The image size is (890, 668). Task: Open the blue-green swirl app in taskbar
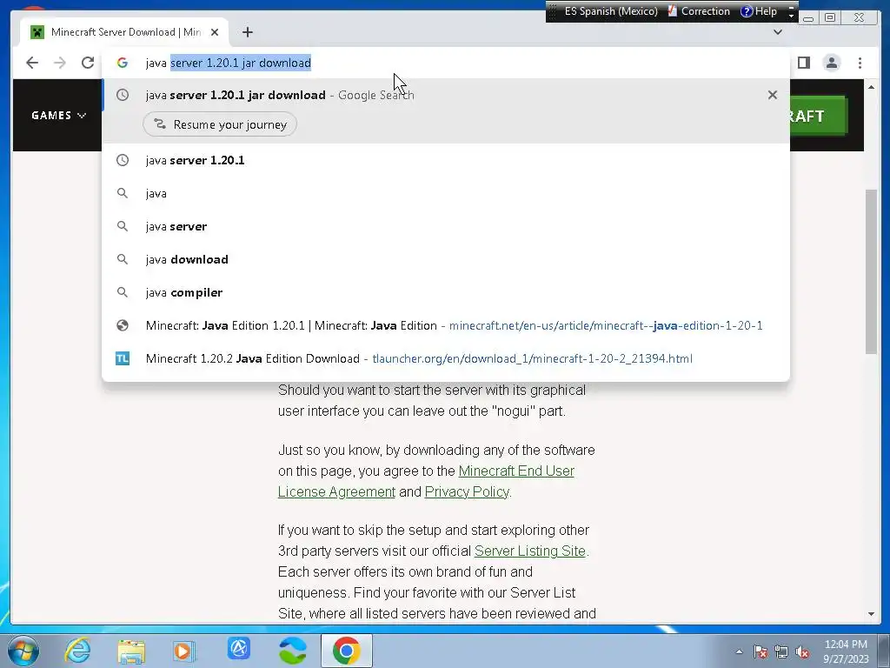coord(293,651)
